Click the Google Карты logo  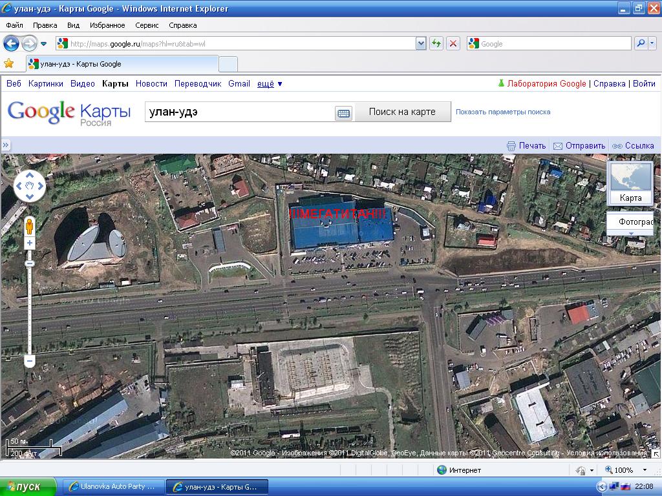(69, 113)
